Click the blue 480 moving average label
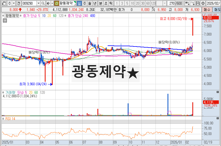Screen dimensions: 221x146 (x=92, y=16)
